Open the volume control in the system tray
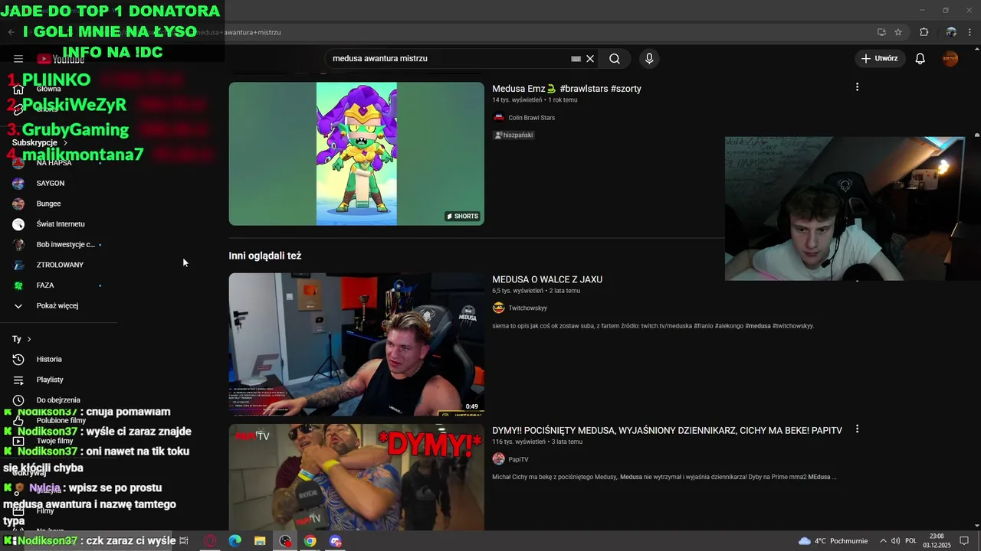Image resolution: width=981 pixels, height=551 pixels. (x=895, y=541)
